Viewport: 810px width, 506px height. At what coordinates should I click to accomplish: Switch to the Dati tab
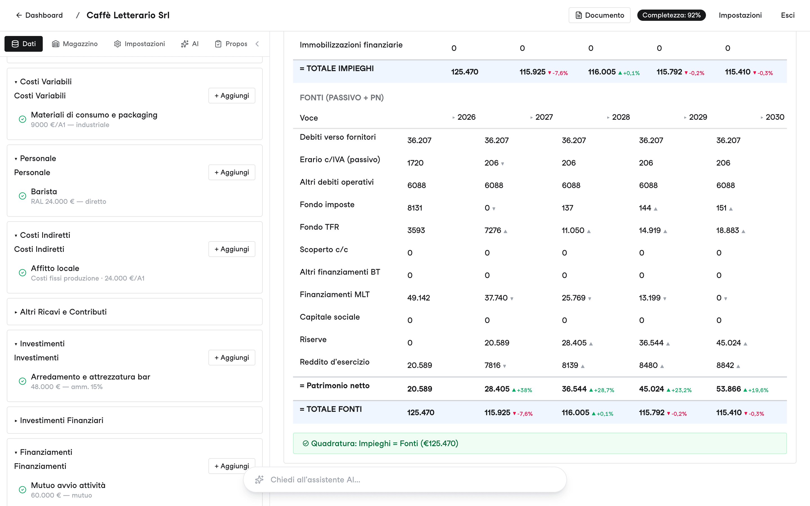click(x=23, y=44)
